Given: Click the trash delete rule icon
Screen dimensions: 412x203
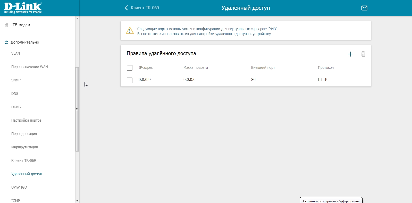Looking at the screenshot, I should point(363,54).
